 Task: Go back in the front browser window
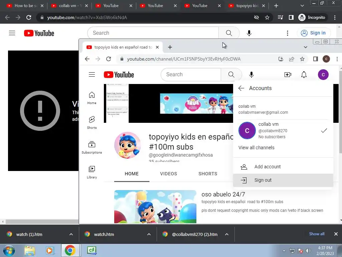pos(87,59)
